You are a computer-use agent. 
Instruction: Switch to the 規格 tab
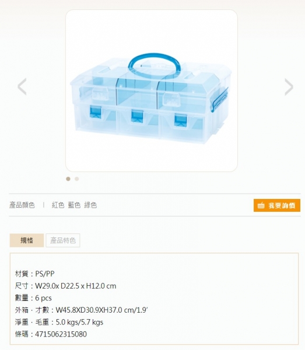27,240
